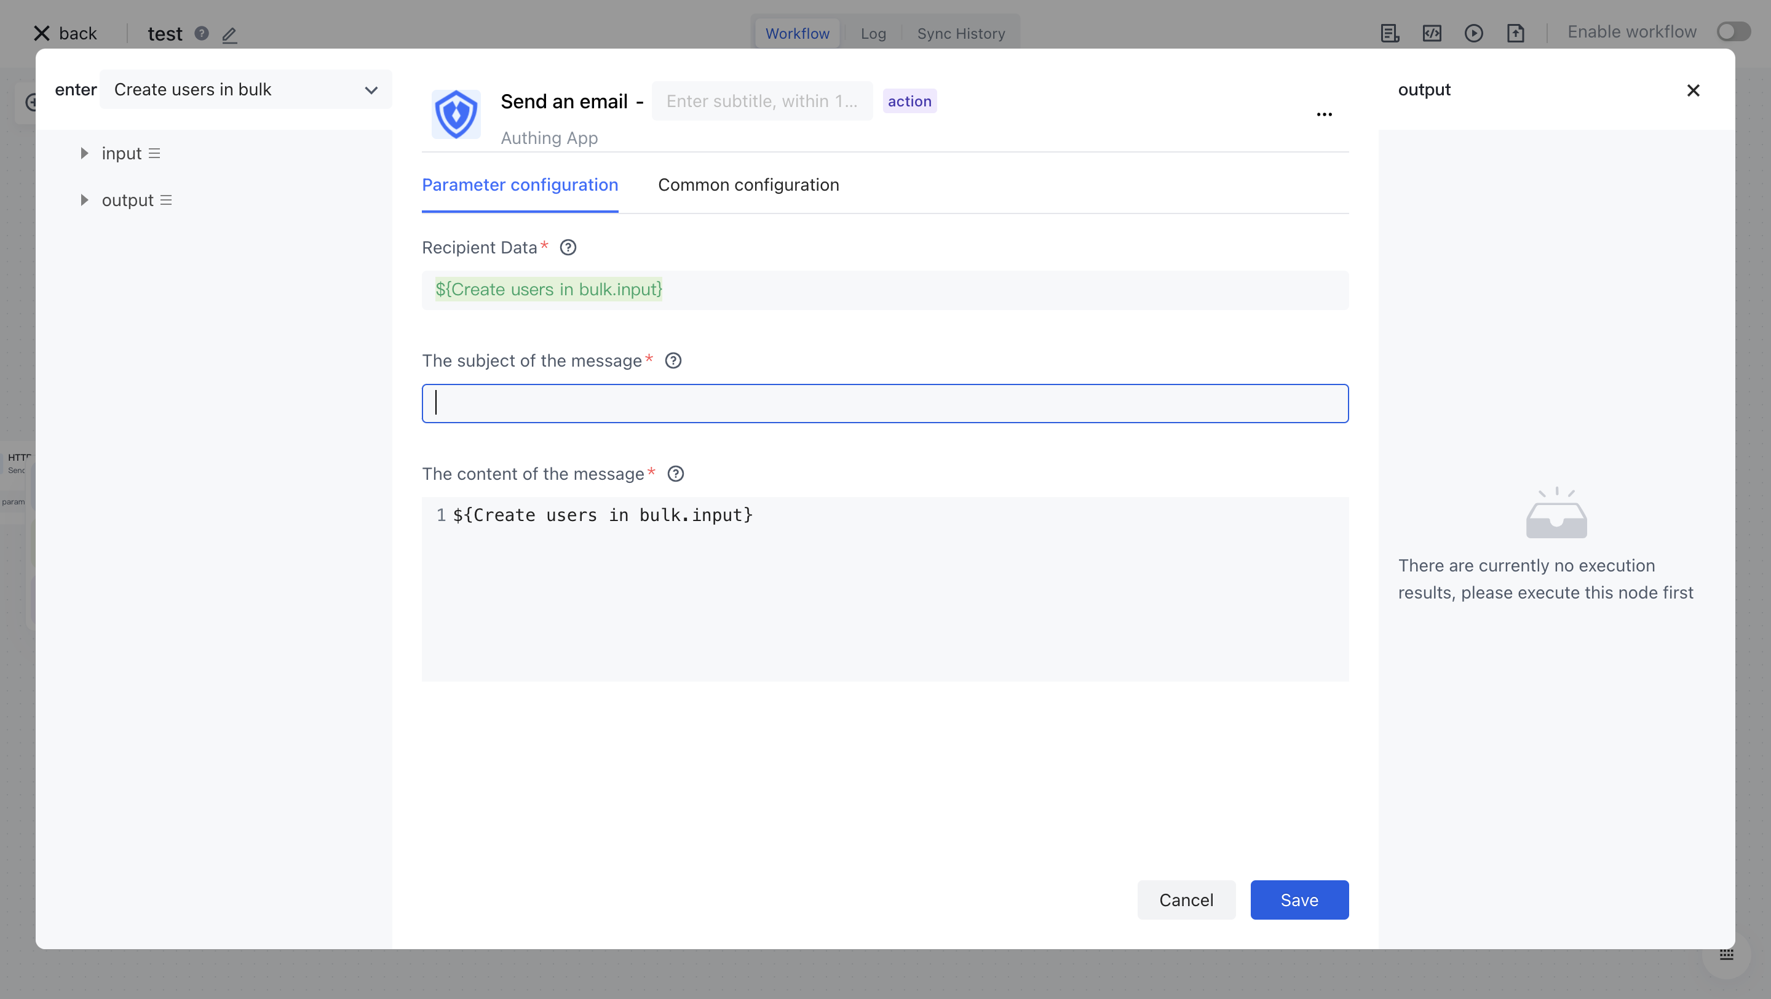The image size is (1771, 999).
Task: Switch to the Common configuration tab
Action: (748, 185)
